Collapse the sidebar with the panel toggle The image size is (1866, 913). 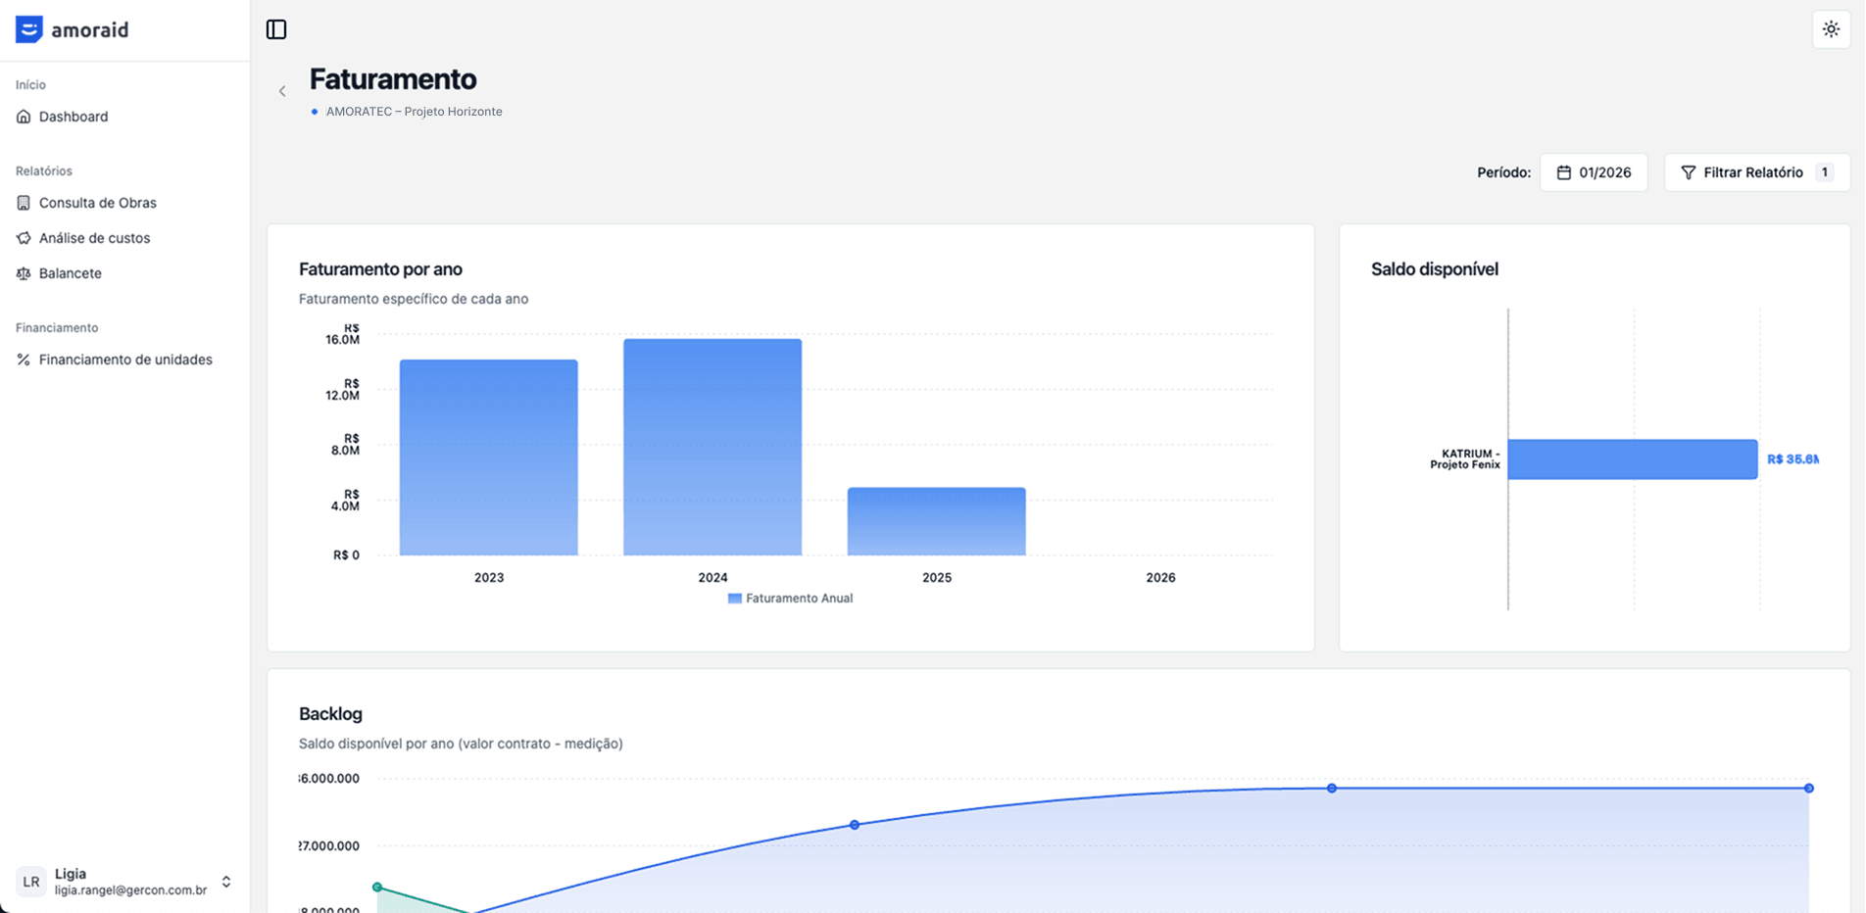coord(276,29)
